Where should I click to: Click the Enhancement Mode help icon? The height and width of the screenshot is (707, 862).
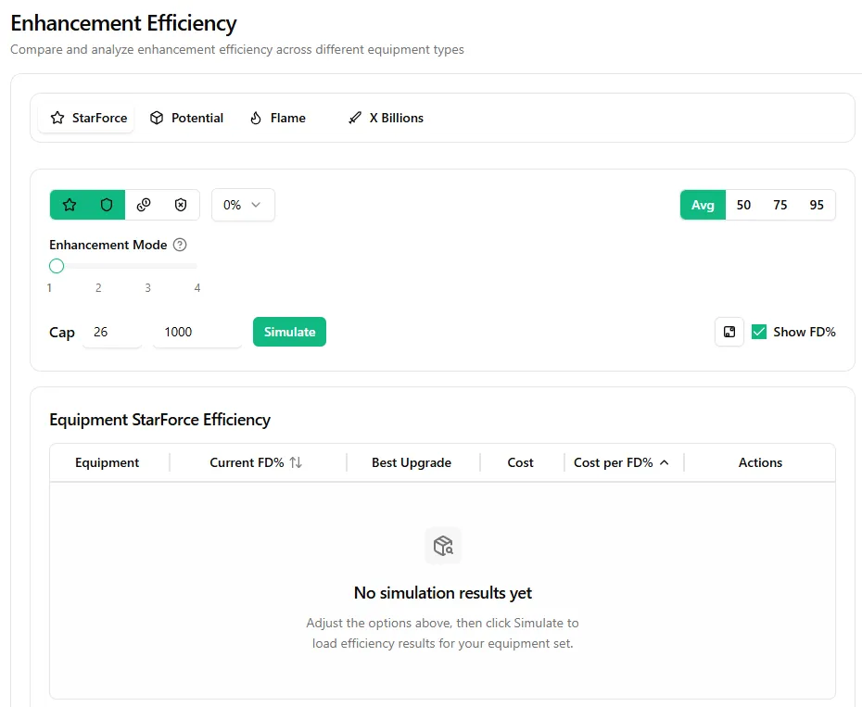(x=180, y=245)
